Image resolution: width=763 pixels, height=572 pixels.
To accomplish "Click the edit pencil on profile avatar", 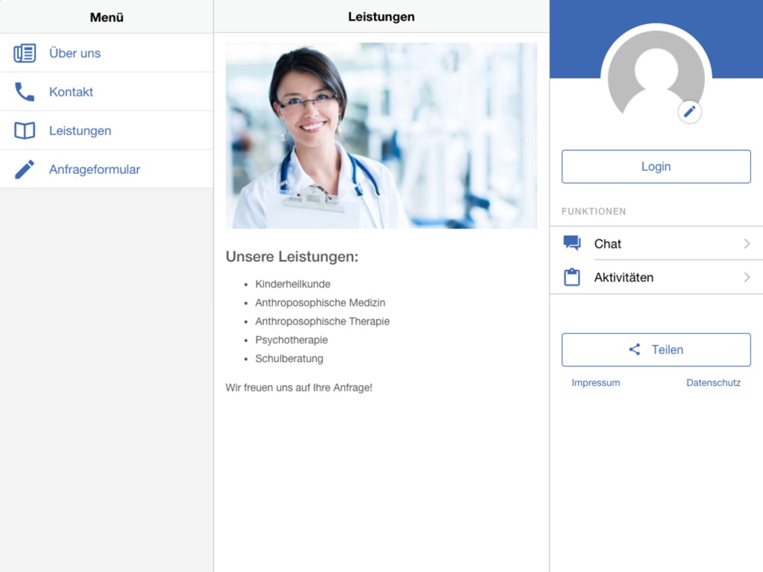I will point(689,112).
